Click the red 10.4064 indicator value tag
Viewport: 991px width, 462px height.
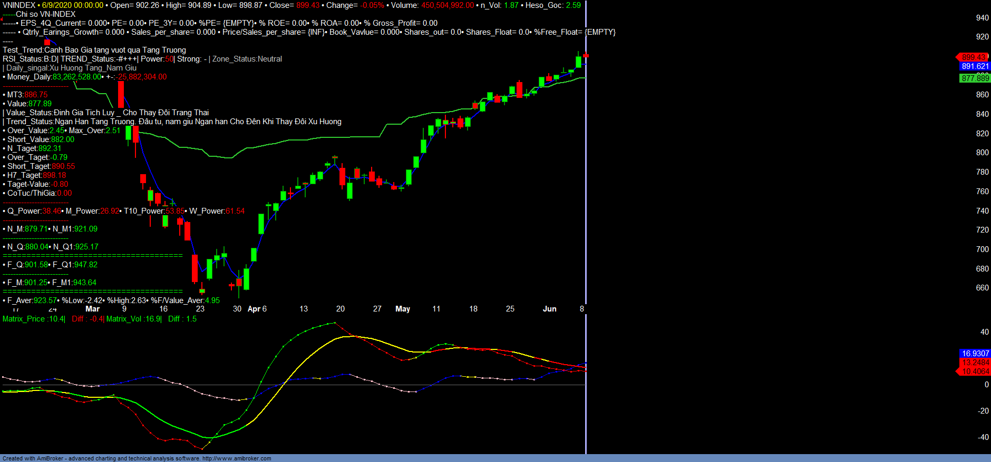pos(975,371)
